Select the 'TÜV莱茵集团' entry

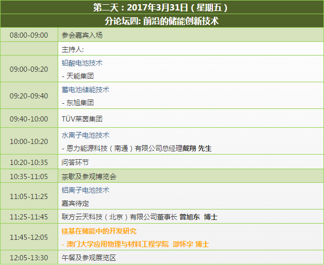(82, 119)
